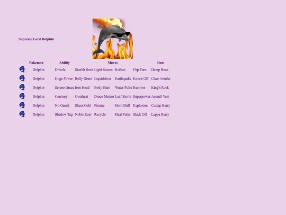286x215 pixels.
Task: Click the Earthquake move
Action: (123, 79)
